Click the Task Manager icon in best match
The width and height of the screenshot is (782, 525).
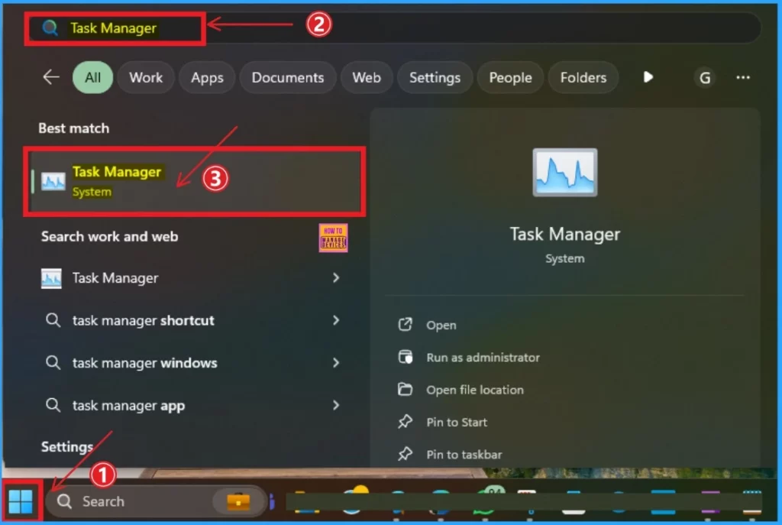53,182
